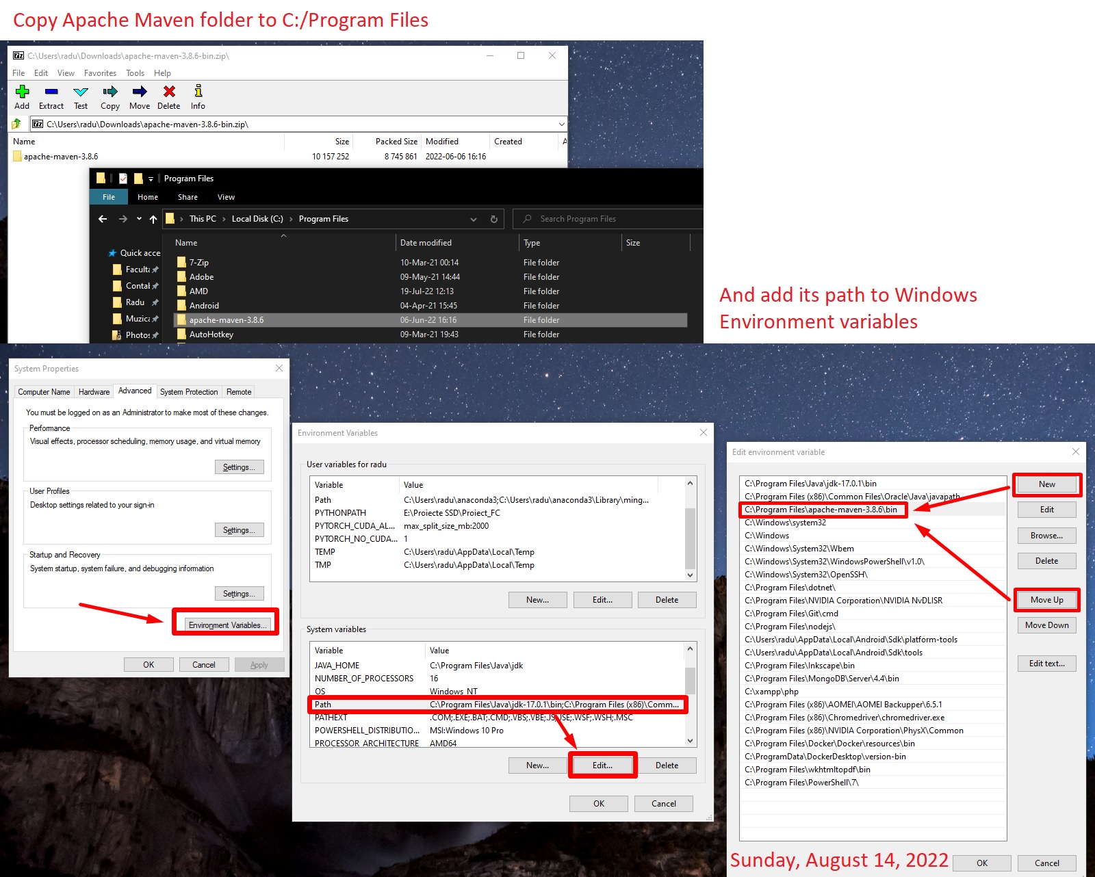Click the Refresh icon in Explorer address bar
The width and height of the screenshot is (1095, 877).
[x=494, y=219]
